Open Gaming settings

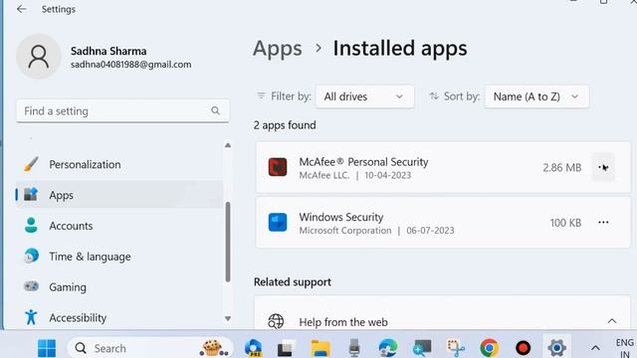(119, 287)
